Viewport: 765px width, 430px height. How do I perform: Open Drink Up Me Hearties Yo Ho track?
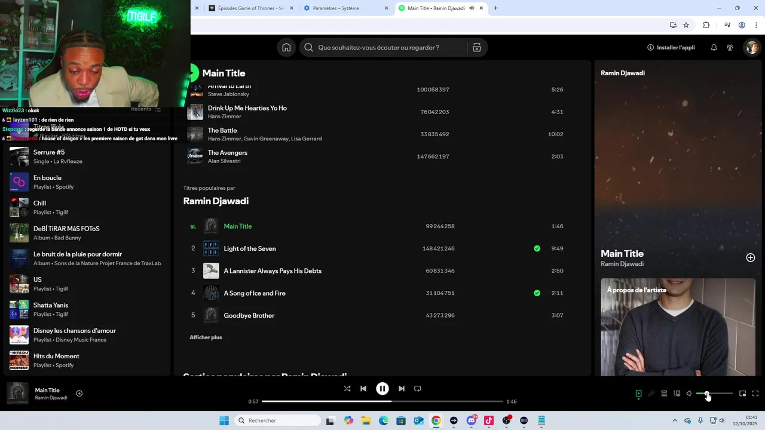(x=247, y=108)
